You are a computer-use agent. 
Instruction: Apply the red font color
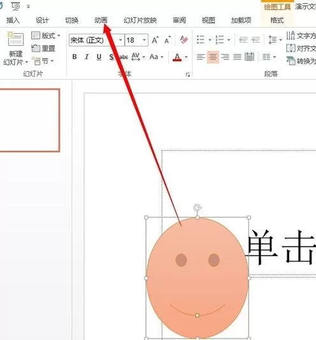(177, 57)
